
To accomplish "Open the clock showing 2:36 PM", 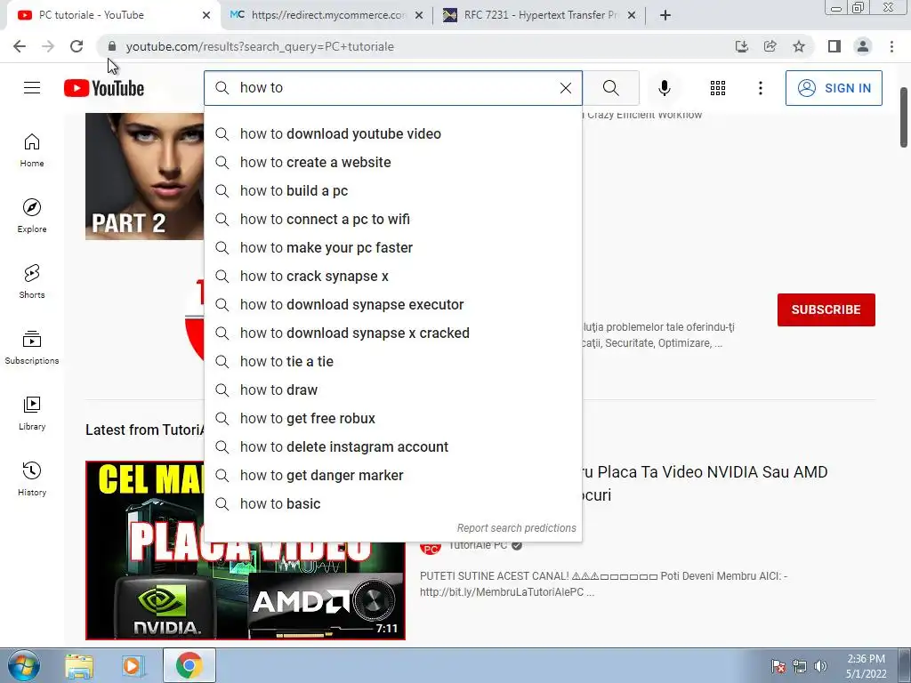I will (866, 666).
